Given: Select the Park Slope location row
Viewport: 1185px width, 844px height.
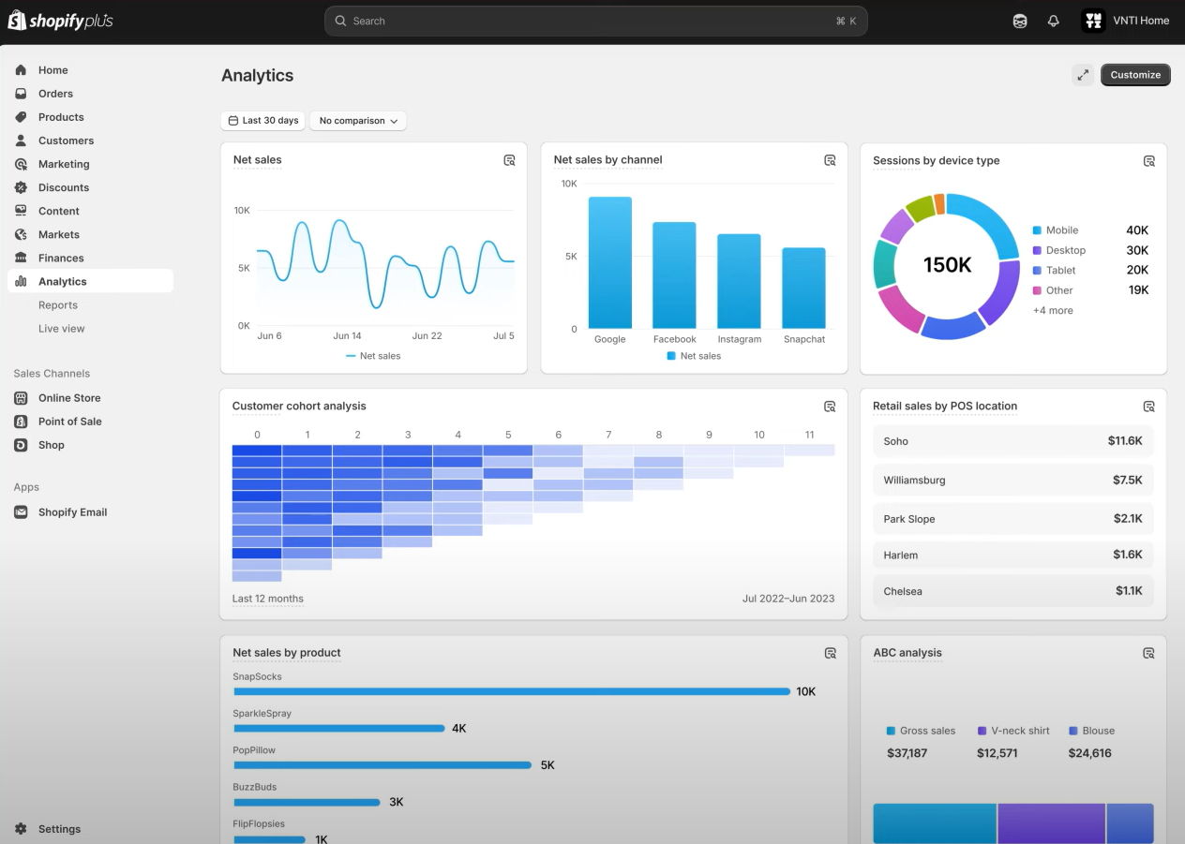Looking at the screenshot, I should point(1013,519).
